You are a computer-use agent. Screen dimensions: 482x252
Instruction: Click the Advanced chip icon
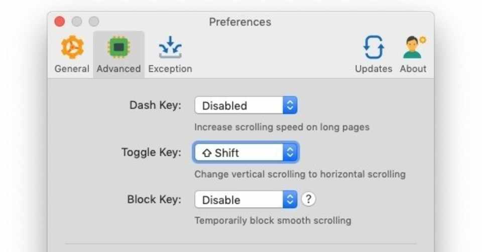[118, 47]
